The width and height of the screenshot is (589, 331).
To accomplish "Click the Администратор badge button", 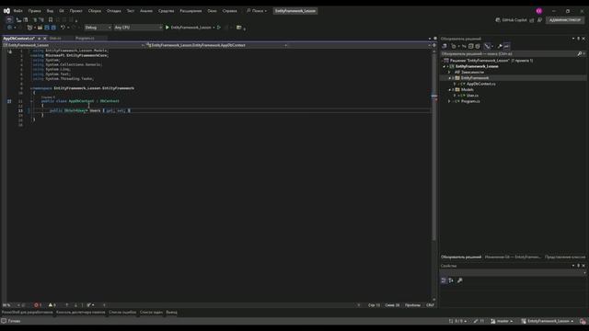I will click(565, 20).
